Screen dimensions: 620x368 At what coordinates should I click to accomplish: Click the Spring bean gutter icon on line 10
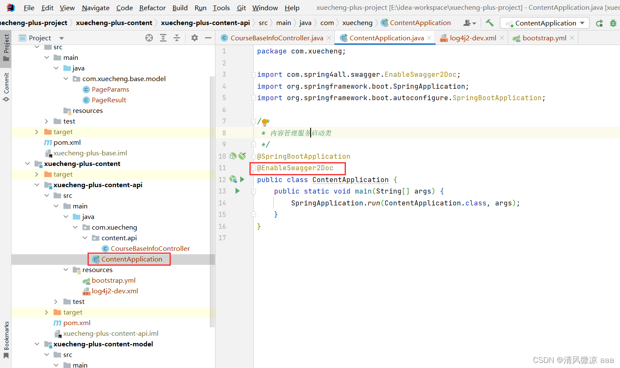point(233,156)
